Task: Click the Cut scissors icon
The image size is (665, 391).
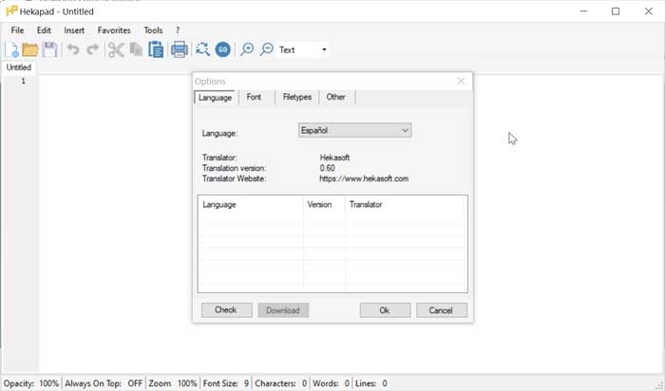Action: tap(116, 50)
